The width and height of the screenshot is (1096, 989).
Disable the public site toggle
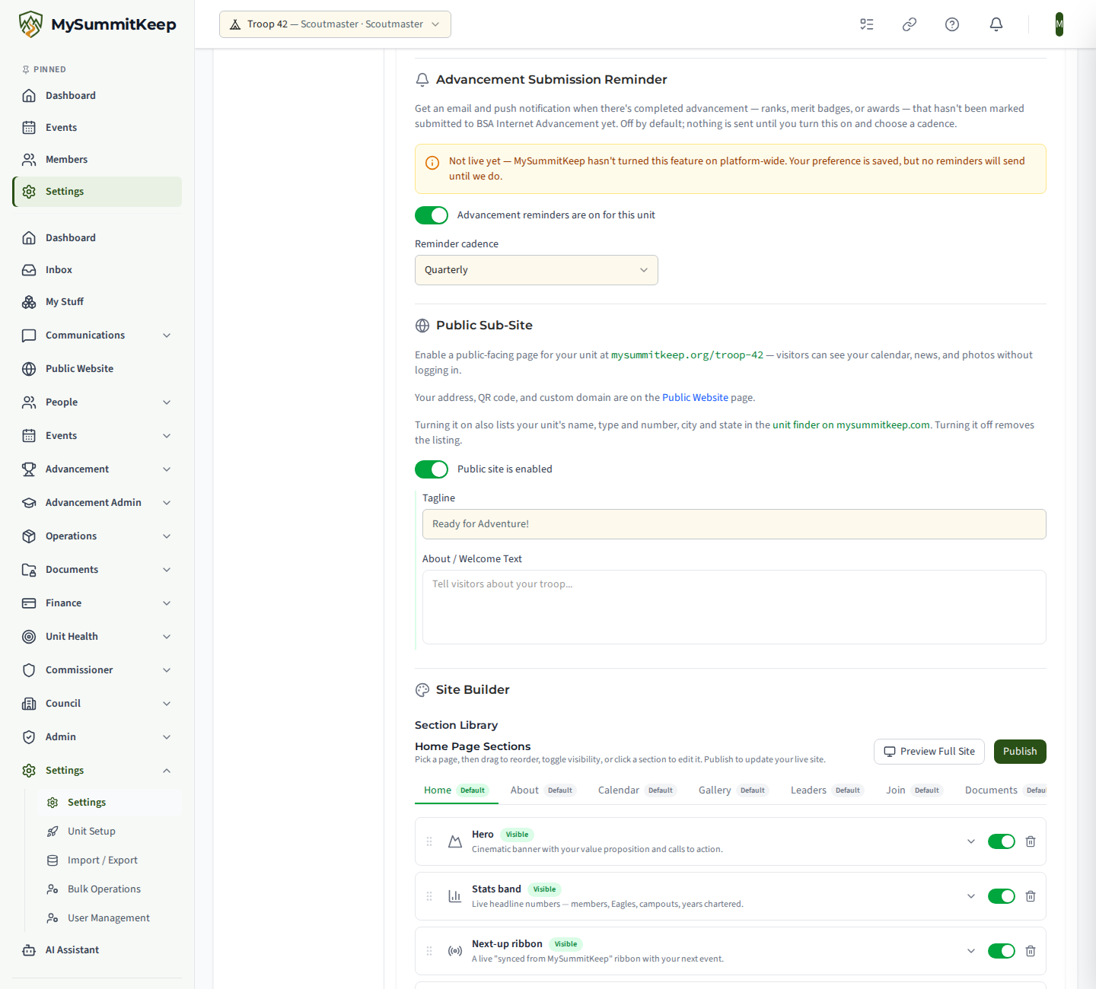pyautogui.click(x=432, y=469)
